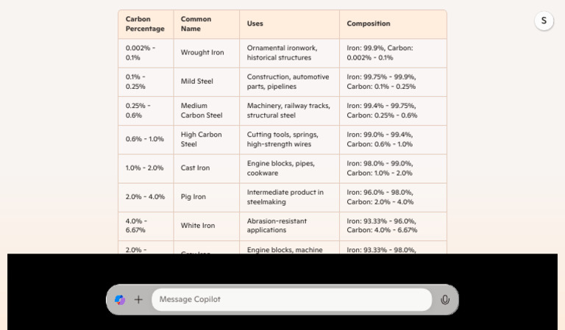
Task: Click the Uses column header
Action: 255,24
